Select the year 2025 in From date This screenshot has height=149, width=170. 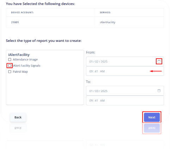[x=104, y=61]
